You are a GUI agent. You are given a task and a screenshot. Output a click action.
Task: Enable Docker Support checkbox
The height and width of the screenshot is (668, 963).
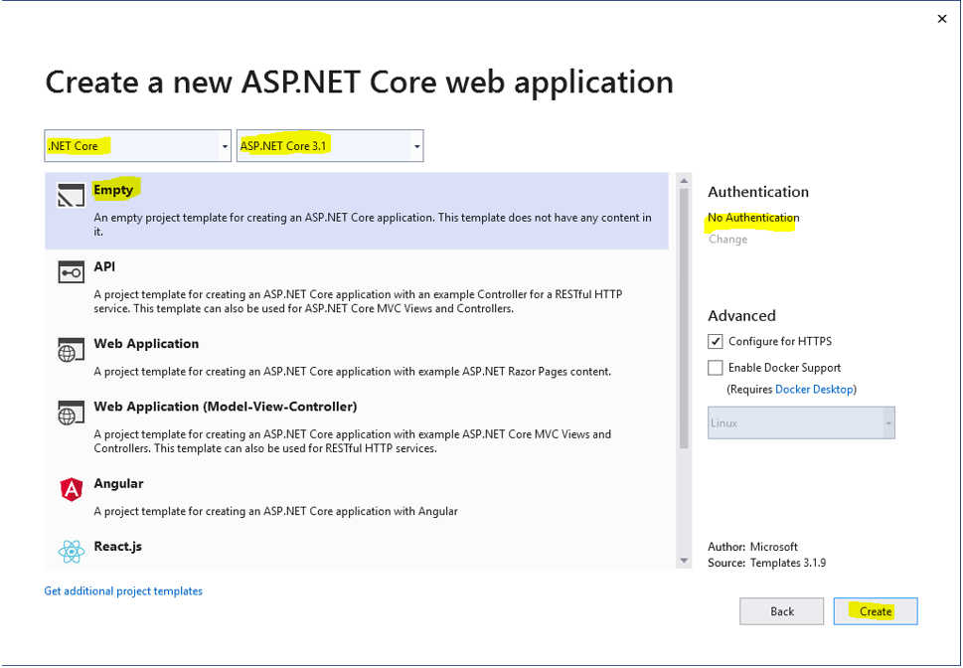[715, 368]
